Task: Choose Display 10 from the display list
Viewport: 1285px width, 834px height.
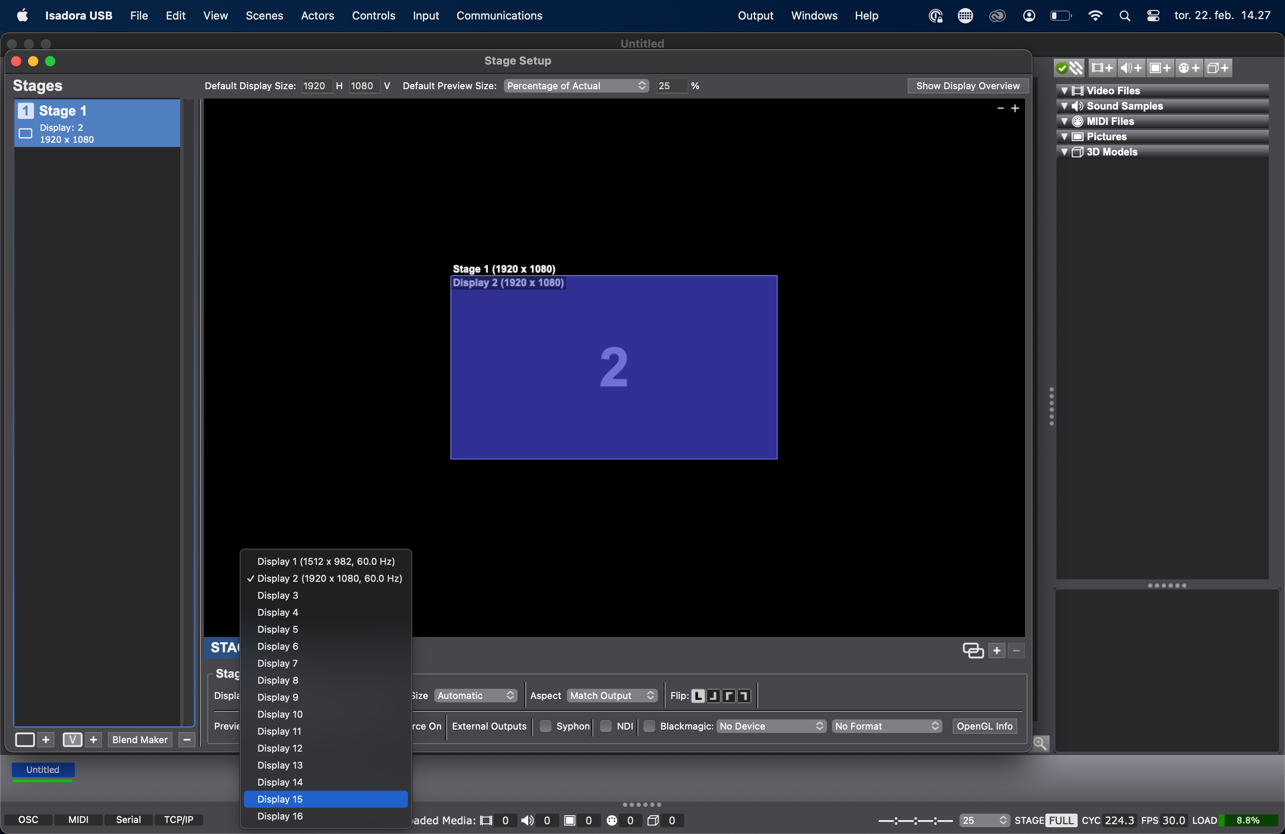Action: click(x=325, y=714)
